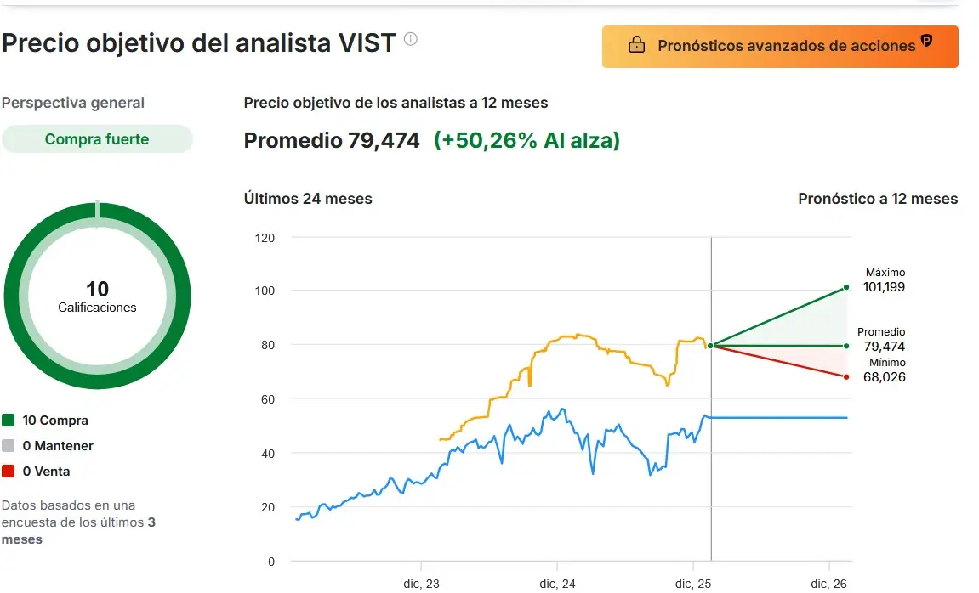
Task: Click the 'Pronóstico a 12 meses' chart heading
Action: [x=878, y=199]
